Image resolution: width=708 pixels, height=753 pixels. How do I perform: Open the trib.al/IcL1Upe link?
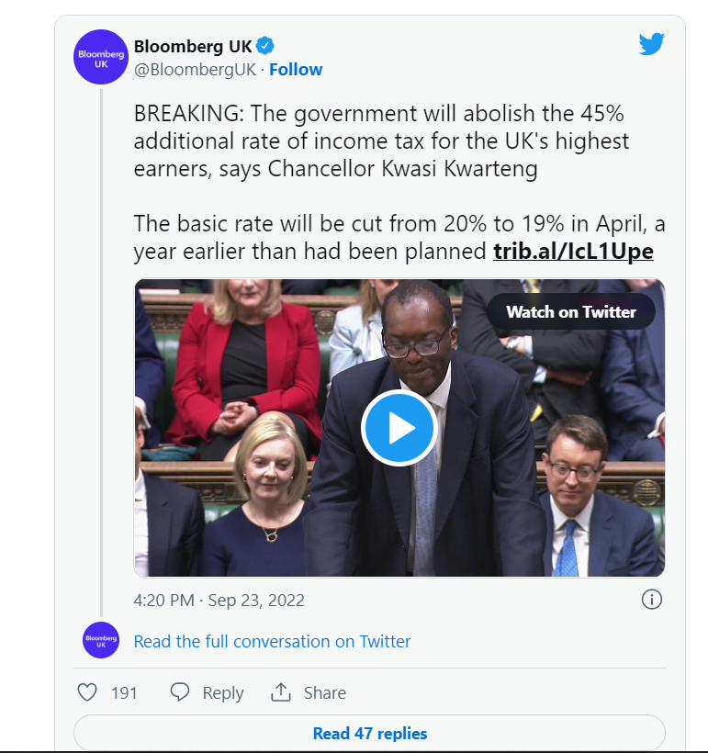click(x=573, y=251)
